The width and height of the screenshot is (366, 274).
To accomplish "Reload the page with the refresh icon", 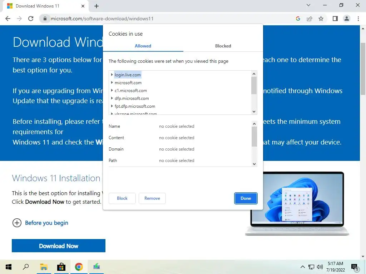I will [x=31, y=19].
